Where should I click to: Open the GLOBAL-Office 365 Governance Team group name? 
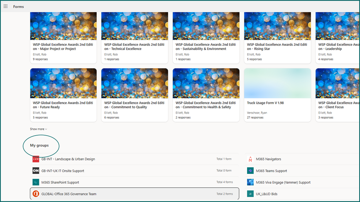click(69, 194)
